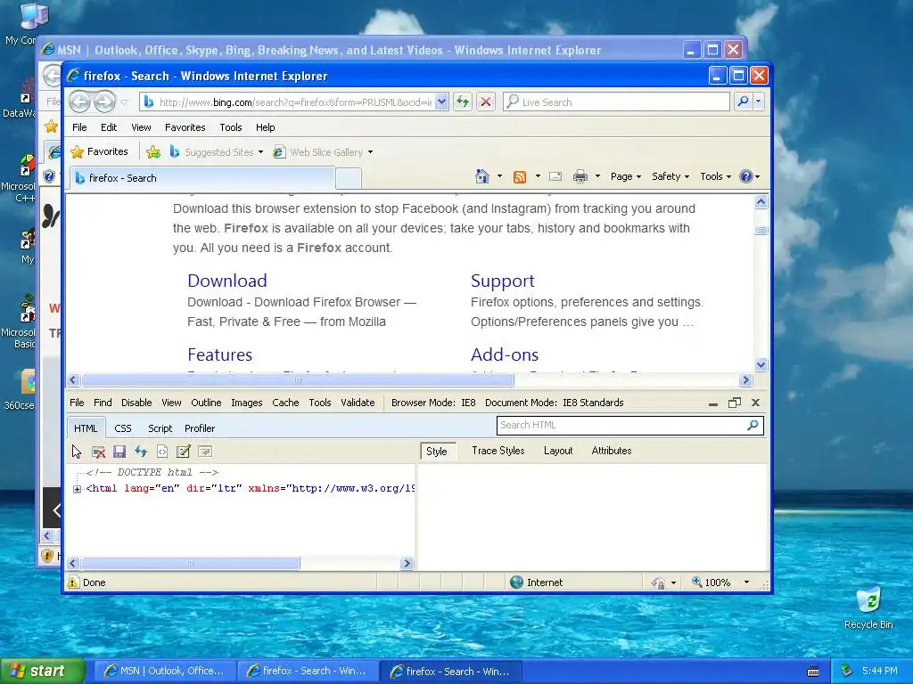Open the Web Slice Gallery dropdown

370,152
